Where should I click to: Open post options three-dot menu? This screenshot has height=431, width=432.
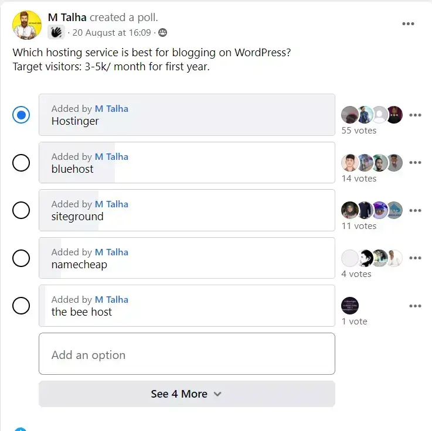408,24
